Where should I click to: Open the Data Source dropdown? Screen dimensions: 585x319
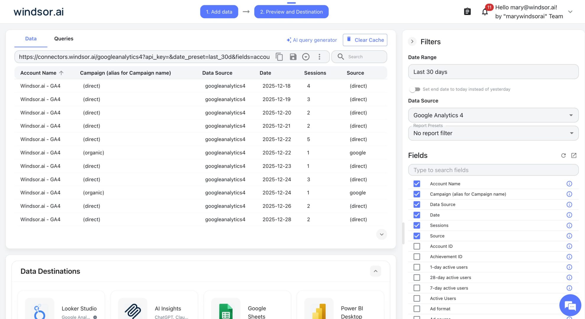(x=493, y=115)
